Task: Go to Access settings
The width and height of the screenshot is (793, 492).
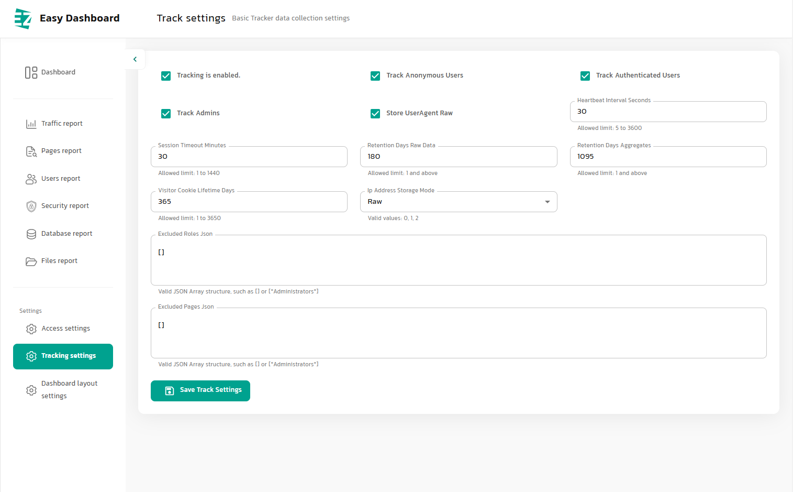Action: pos(63,329)
